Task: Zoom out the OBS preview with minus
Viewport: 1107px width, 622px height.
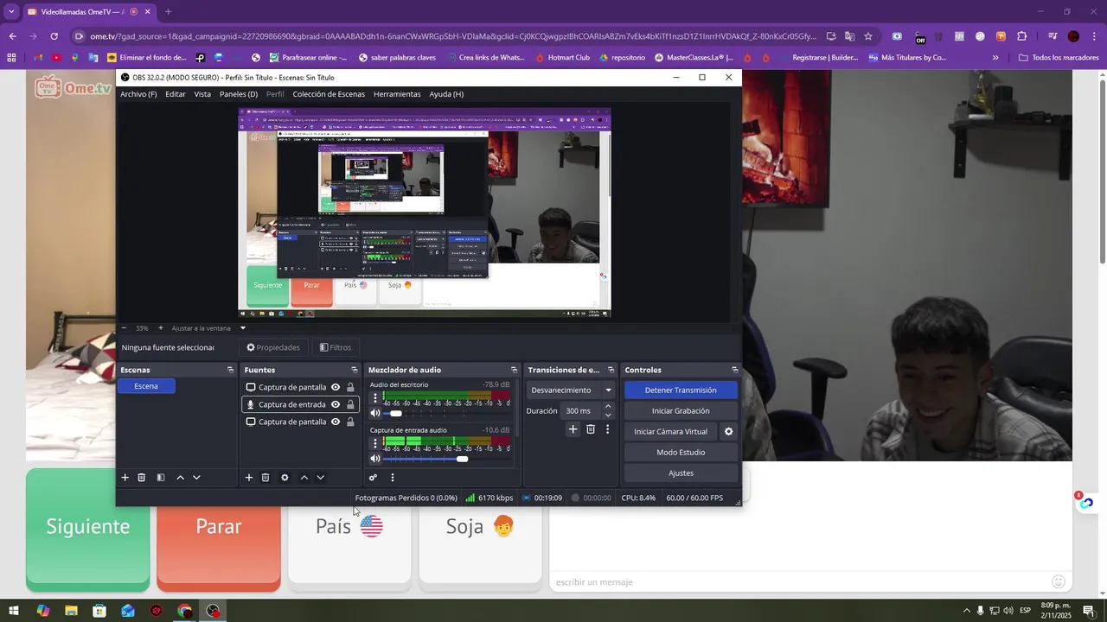Action: click(x=124, y=328)
